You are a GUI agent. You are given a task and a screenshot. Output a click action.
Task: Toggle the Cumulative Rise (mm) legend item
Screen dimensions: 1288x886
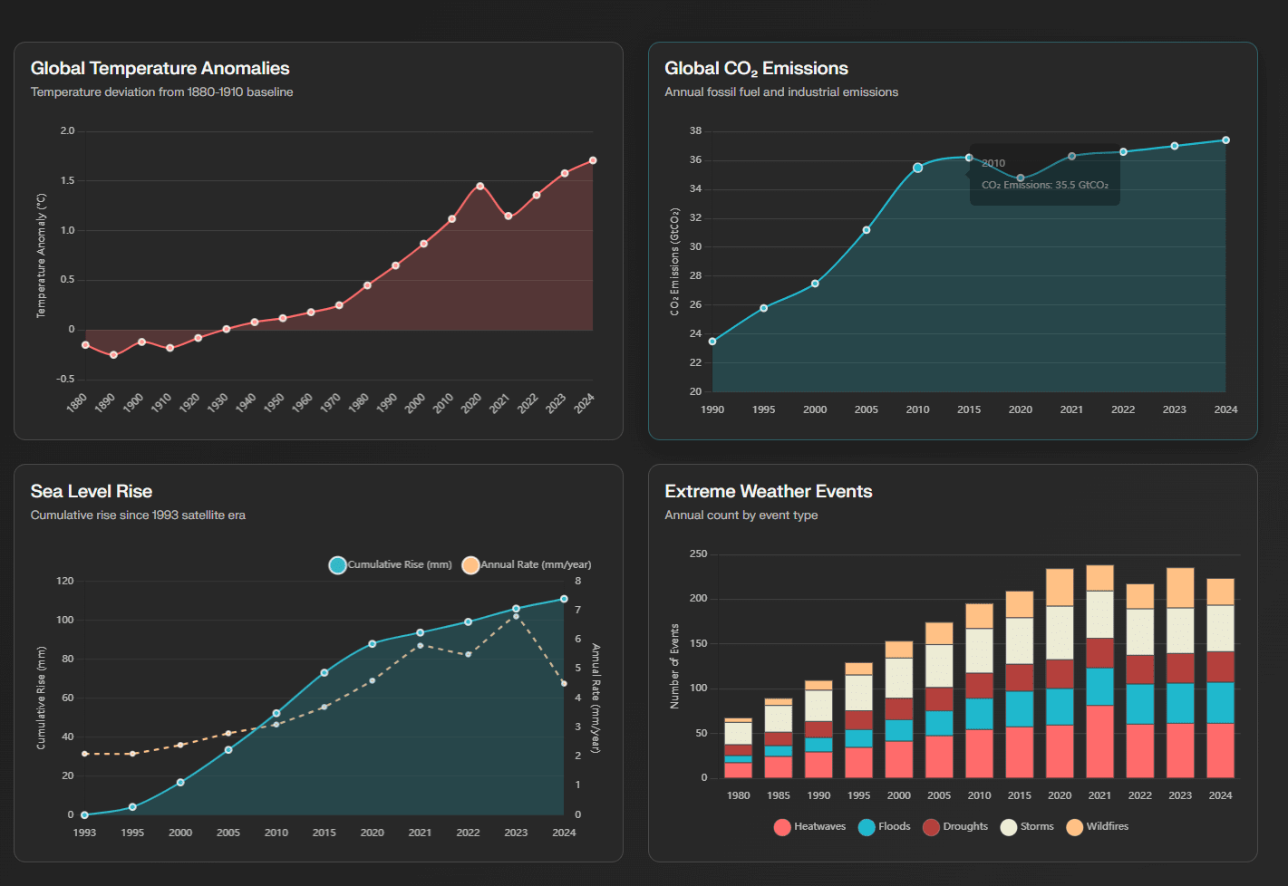(391, 565)
